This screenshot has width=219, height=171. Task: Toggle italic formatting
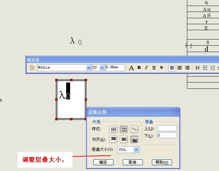click(x=146, y=68)
